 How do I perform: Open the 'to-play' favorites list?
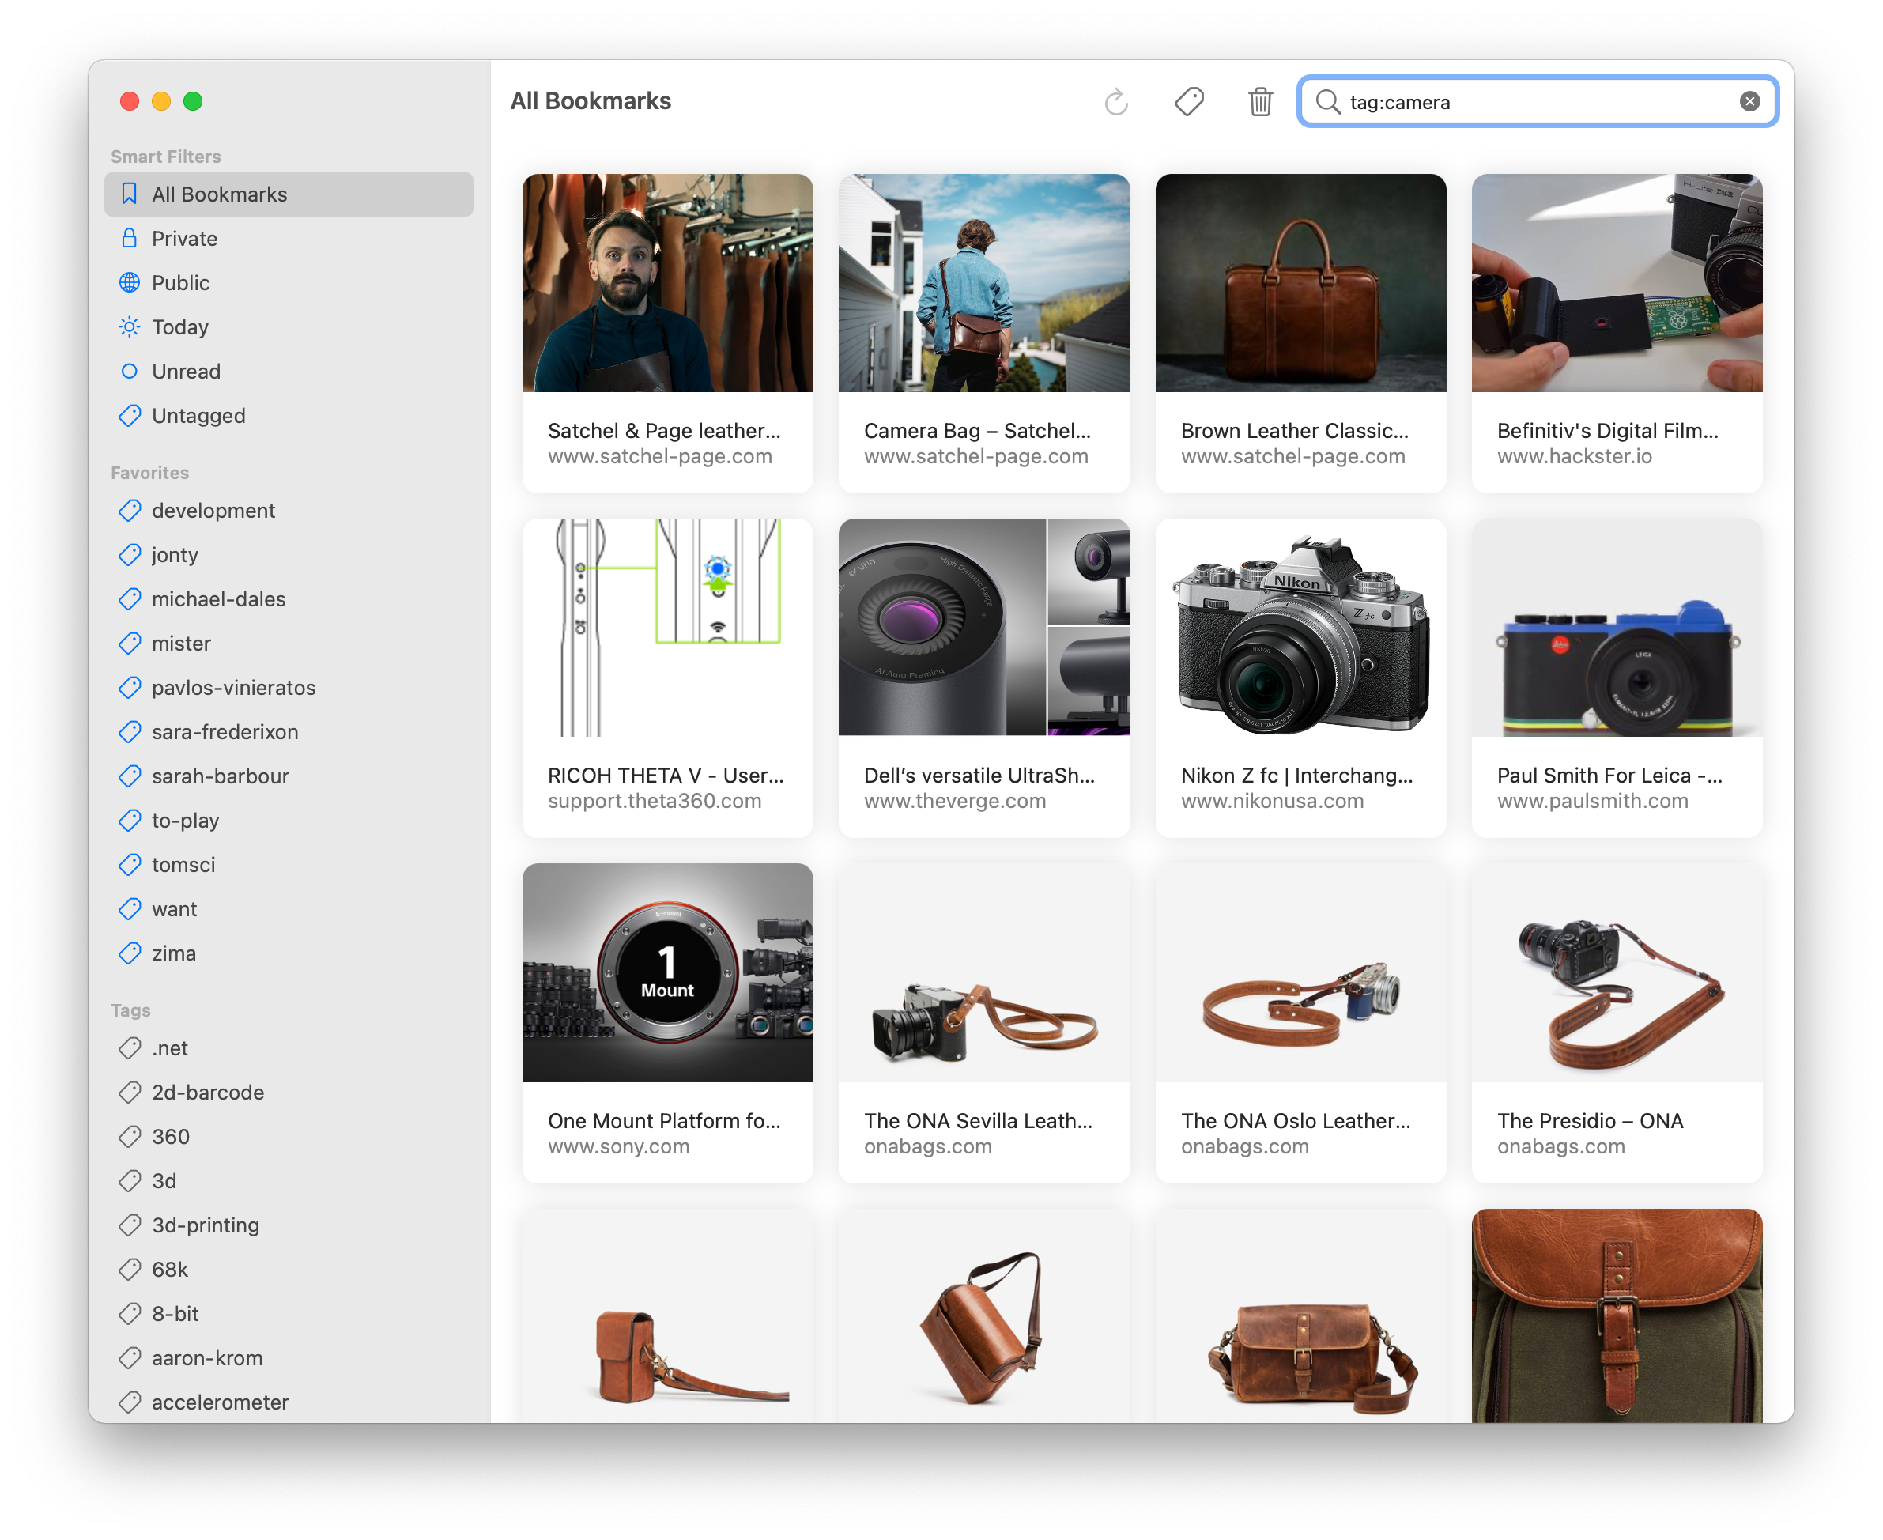click(x=184, y=819)
